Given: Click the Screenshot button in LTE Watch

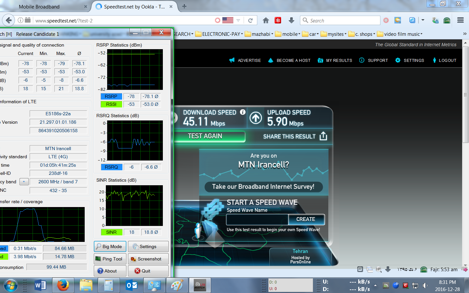Looking at the screenshot, I should pos(148,259).
